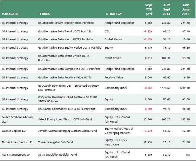Click the MANAGERS column header
196x161 pixels.
click(10, 14)
